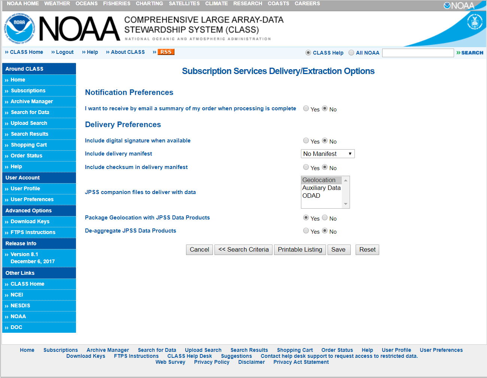Select No for email order summary

[325, 108]
